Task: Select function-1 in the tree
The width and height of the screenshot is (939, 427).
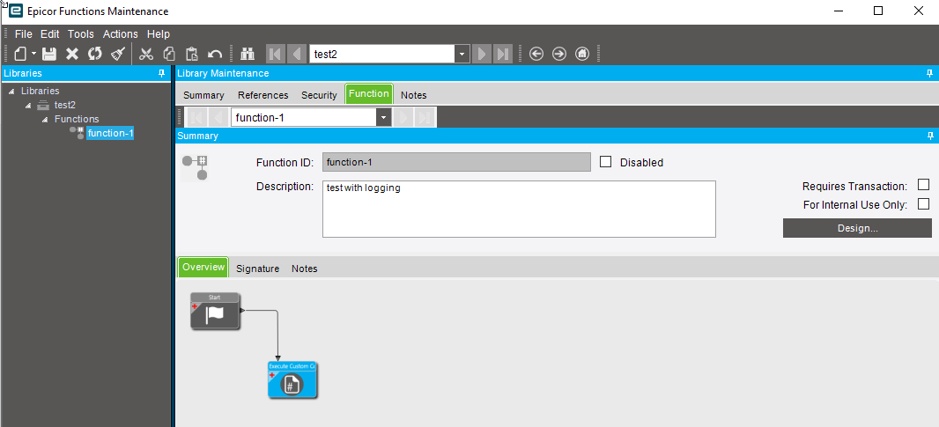Action: pos(110,133)
